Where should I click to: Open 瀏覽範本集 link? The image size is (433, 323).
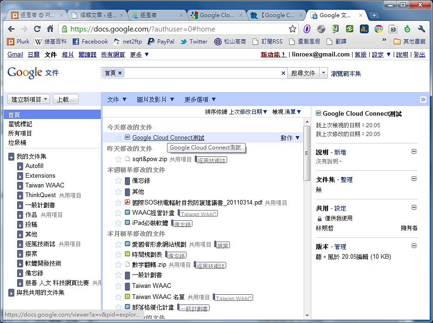(346, 74)
